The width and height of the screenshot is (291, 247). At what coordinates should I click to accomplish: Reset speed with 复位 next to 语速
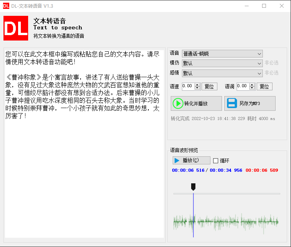click(x=209, y=86)
